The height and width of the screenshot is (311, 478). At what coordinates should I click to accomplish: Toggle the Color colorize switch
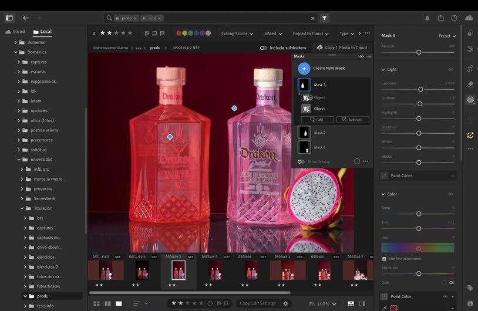[452, 283]
